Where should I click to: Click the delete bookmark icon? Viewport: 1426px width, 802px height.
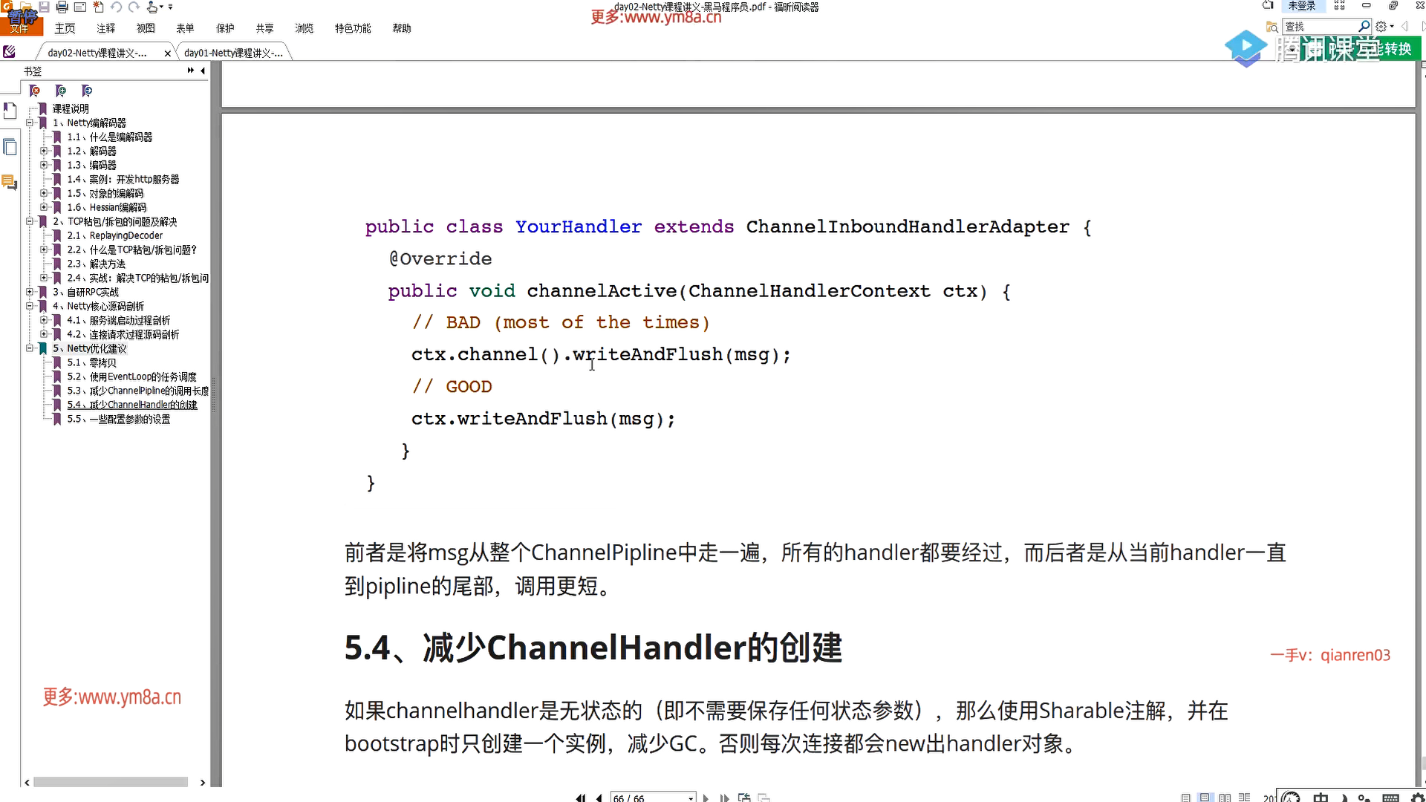point(35,91)
